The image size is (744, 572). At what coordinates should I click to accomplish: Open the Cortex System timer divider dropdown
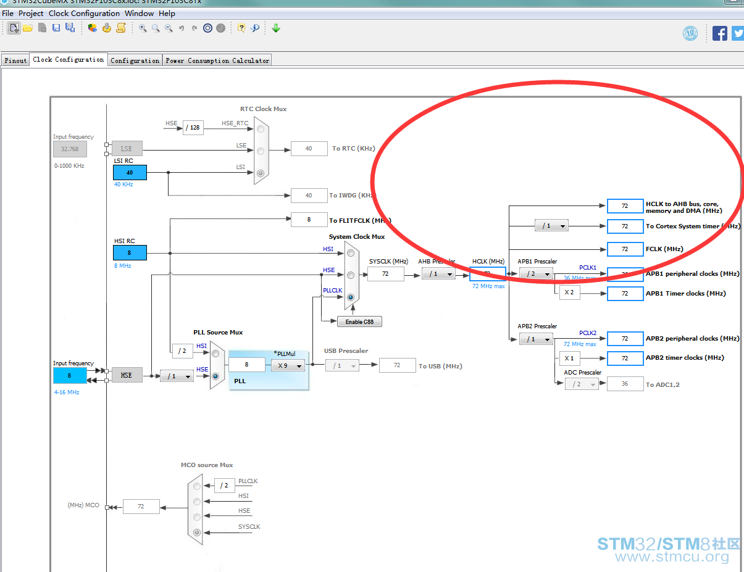point(551,226)
